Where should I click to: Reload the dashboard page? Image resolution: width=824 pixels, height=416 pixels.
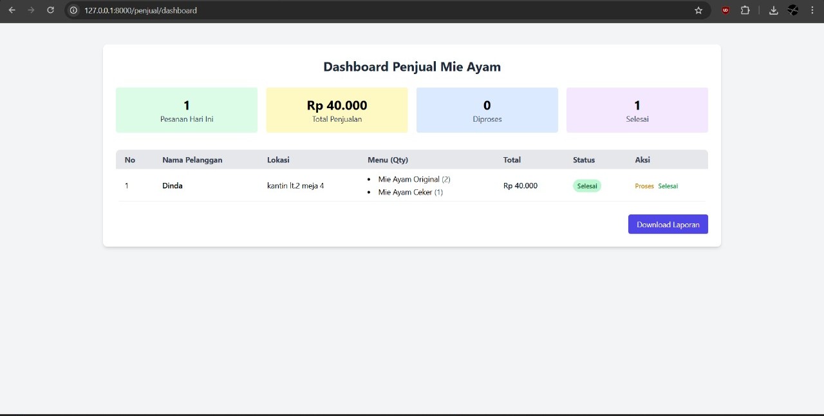pos(50,10)
